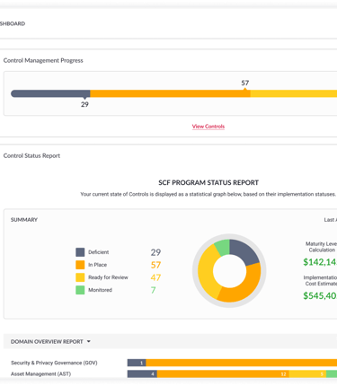Click the green Monitored donut slice
Screen dimensions: 337x386
(223, 248)
